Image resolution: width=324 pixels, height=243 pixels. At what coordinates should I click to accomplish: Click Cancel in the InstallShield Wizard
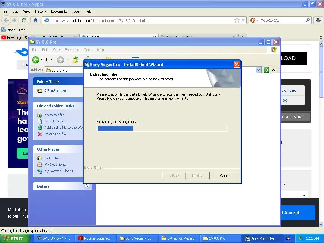coord(225,176)
